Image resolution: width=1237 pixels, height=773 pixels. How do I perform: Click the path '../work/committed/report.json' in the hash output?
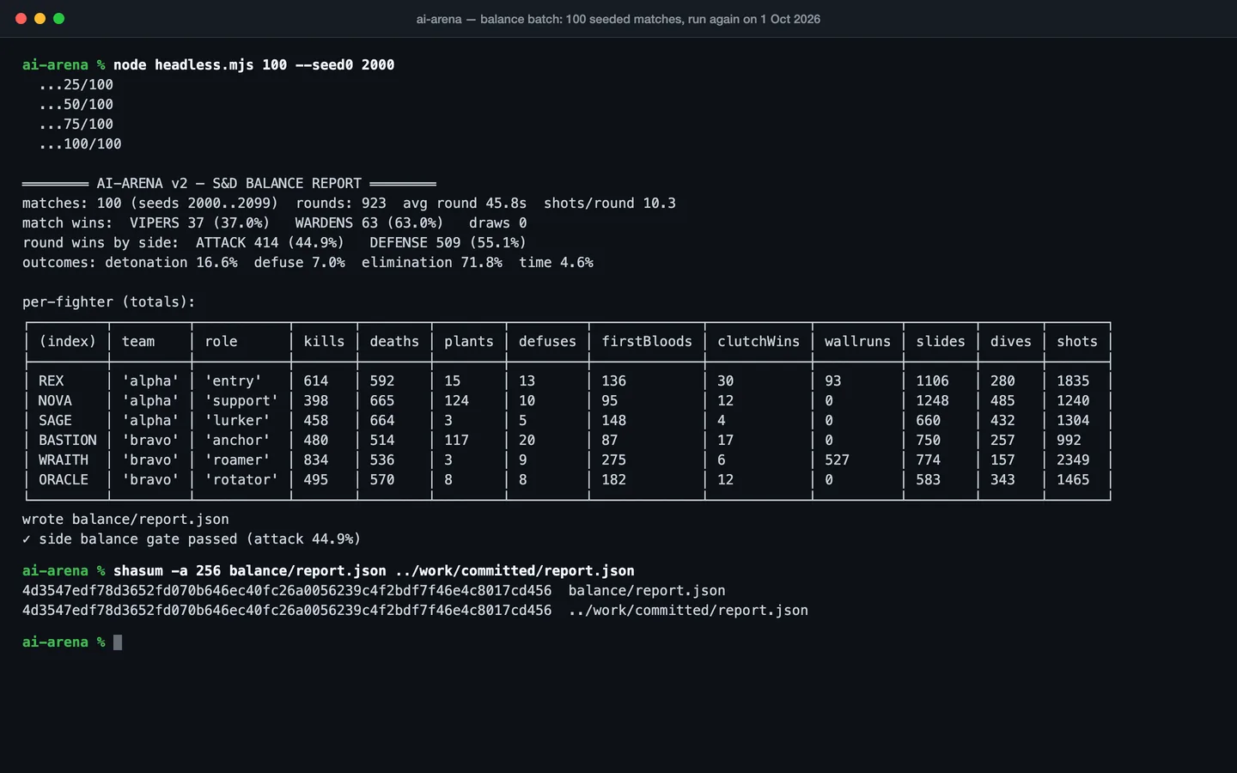pyautogui.click(x=688, y=610)
